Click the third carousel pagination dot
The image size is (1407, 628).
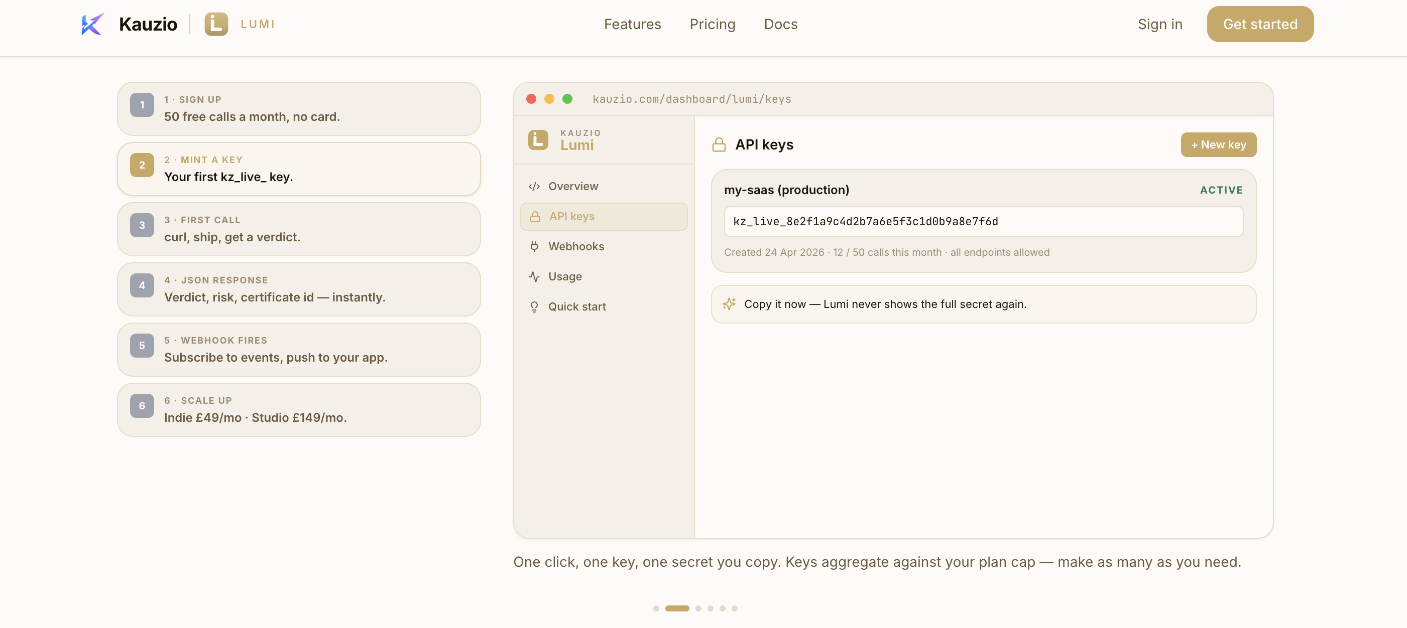(698, 608)
